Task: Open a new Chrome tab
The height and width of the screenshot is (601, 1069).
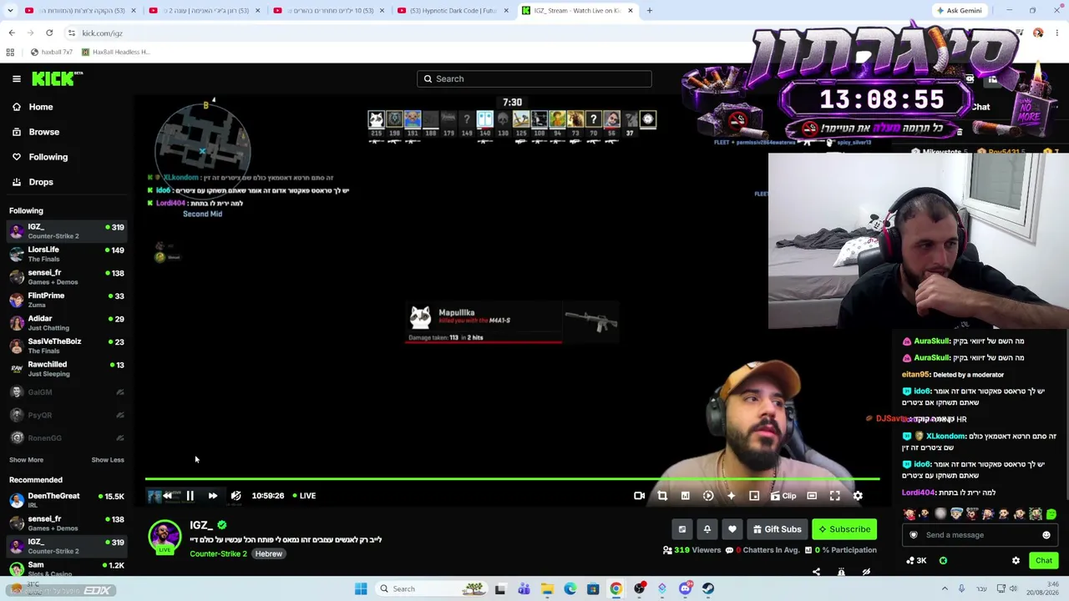Action: pos(650,11)
